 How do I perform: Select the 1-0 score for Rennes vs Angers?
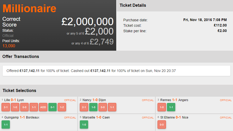[x=162, y=107]
